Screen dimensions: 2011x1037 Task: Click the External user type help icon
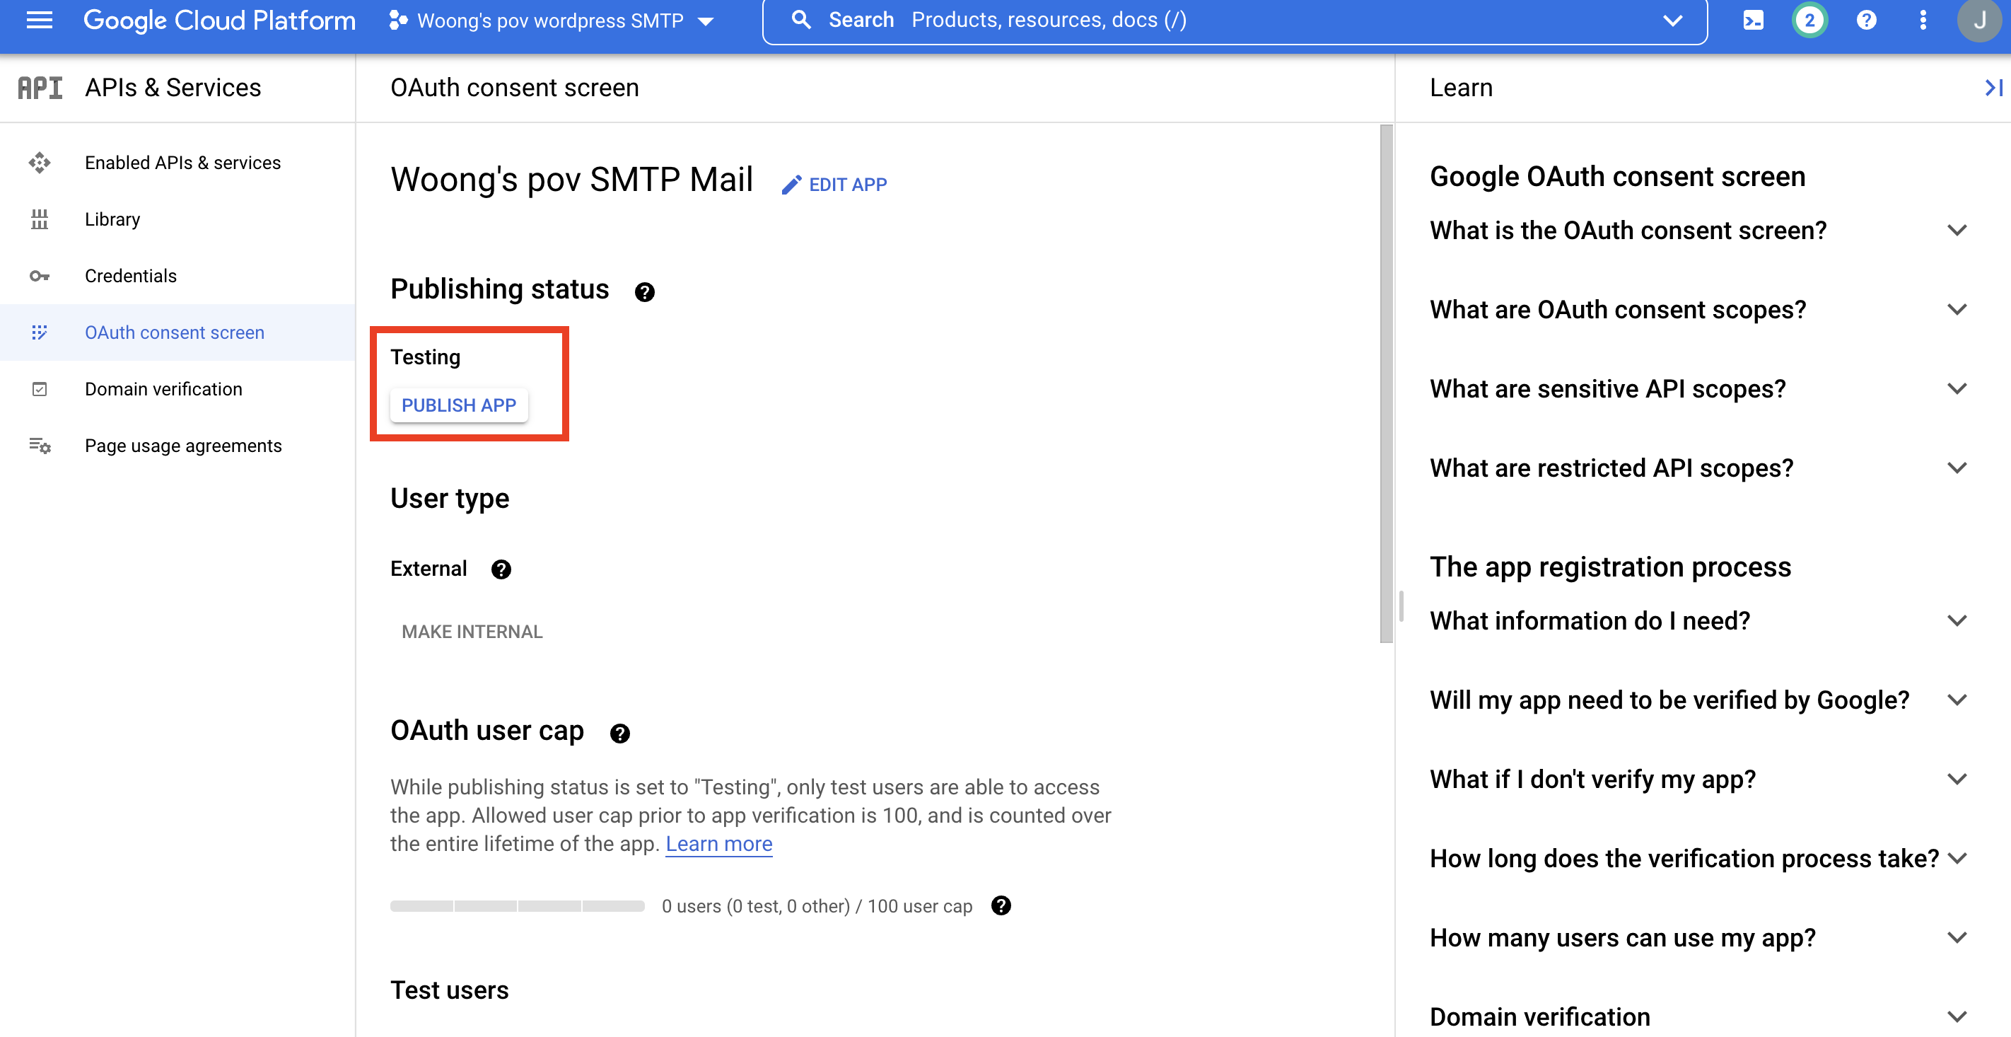(501, 569)
